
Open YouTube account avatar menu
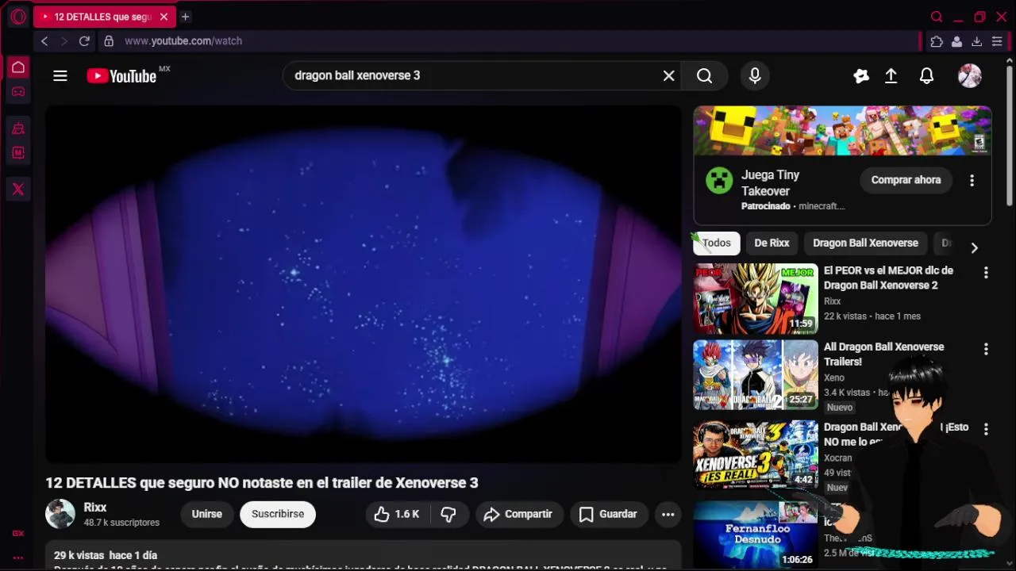coord(970,76)
